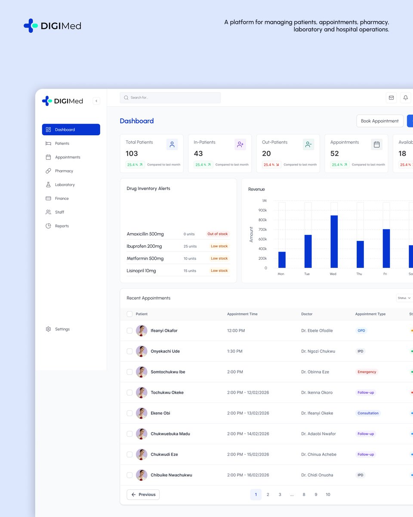Screen dimensions: 413x517
Task: Click the Total Patients person icon
Action: [x=172, y=145]
